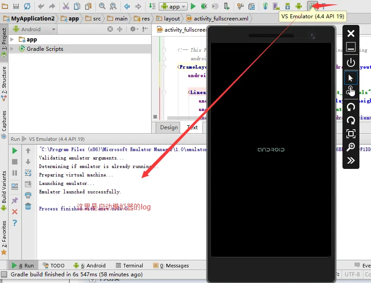This screenshot has height=283, width=371.
Task: Clear the Run console with trash icon
Action: (x=28, y=206)
